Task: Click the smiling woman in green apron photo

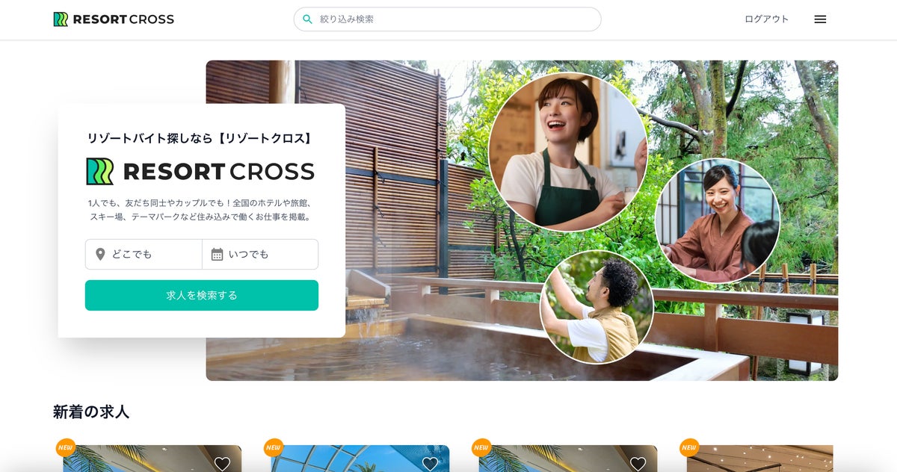Action: [x=567, y=152]
